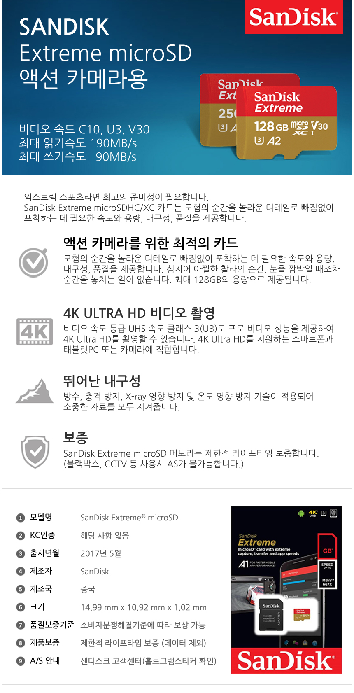
Task: Click the SanDisk logo at top right
Action: coord(293,17)
